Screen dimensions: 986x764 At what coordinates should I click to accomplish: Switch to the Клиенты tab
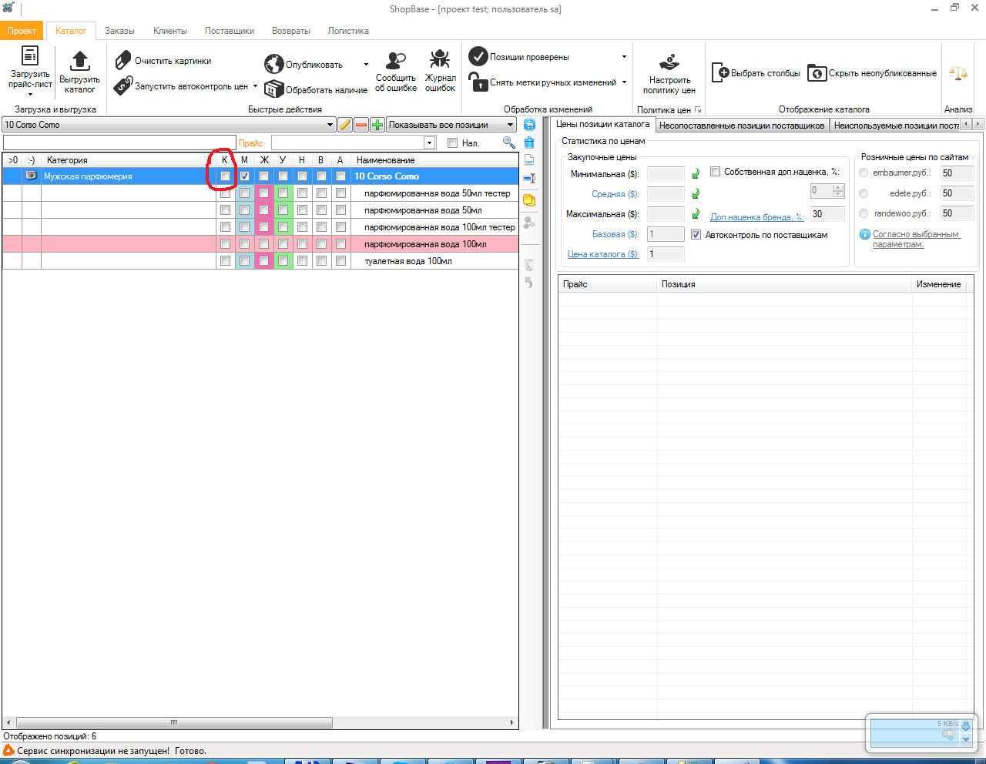coord(170,31)
